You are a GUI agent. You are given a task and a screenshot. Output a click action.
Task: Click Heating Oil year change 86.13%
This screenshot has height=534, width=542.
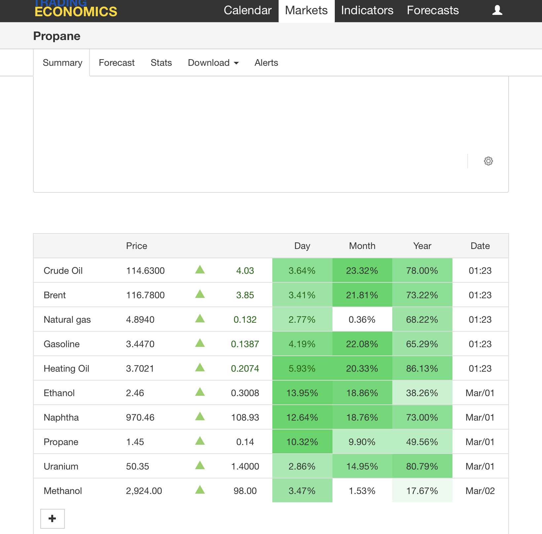tap(422, 369)
